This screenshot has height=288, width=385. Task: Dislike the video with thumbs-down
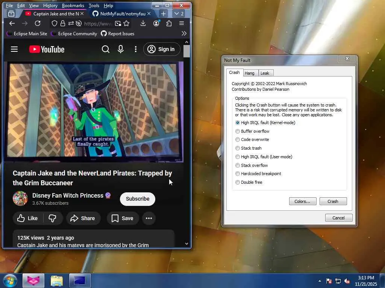pyautogui.click(x=52, y=218)
